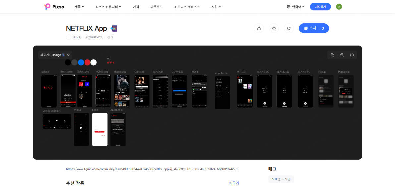Select the Another login screen frame
The image size is (395, 189).
pyautogui.click(x=118, y=130)
